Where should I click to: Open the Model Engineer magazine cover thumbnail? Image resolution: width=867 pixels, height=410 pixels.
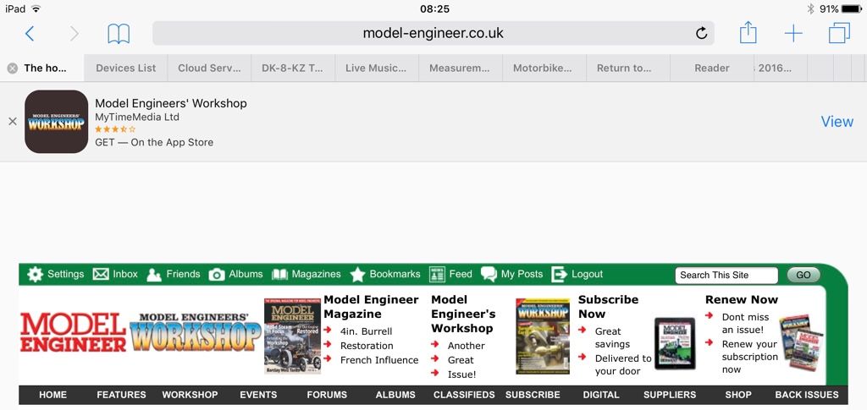[x=292, y=336]
